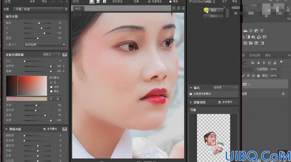Click the 确定 button
This screenshot has width=291, height=162.
[x=213, y=10]
